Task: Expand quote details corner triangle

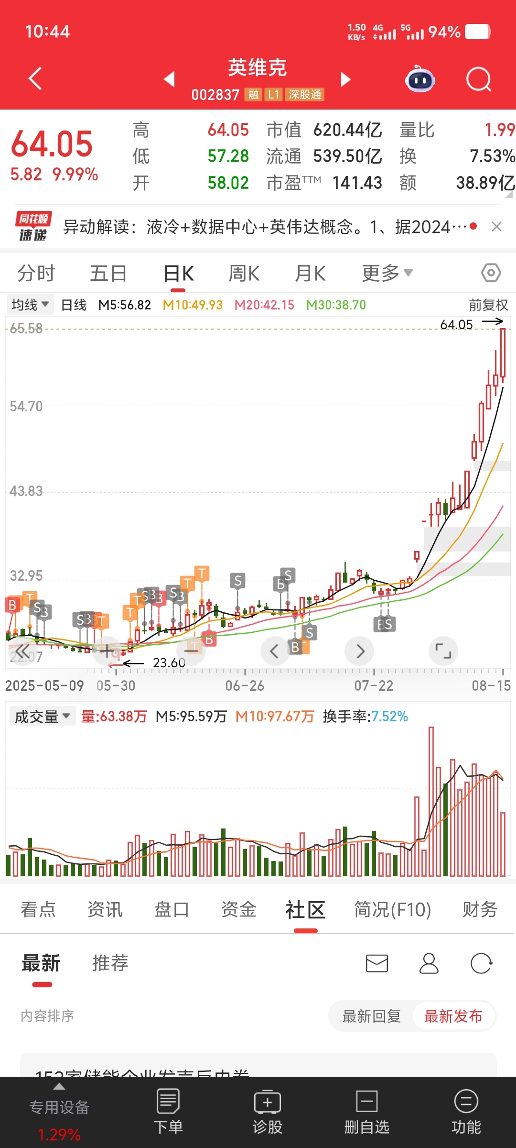Action: pos(508,194)
